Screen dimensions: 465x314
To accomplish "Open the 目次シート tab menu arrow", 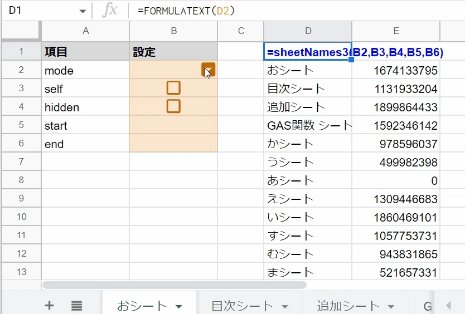I will coord(285,307).
